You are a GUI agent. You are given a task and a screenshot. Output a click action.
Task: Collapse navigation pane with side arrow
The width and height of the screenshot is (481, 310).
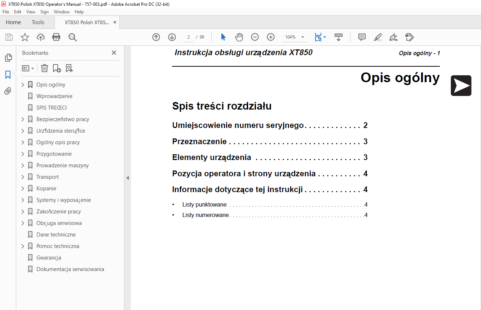[x=127, y=178]
